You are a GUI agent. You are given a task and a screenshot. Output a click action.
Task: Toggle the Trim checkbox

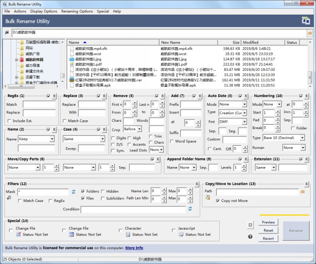(x=151, y=136)
